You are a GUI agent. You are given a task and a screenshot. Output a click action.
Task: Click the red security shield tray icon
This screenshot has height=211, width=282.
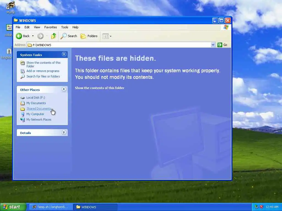coord(262,207)
